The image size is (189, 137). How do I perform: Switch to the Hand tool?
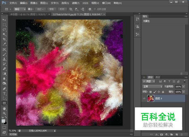click(4, 108)
